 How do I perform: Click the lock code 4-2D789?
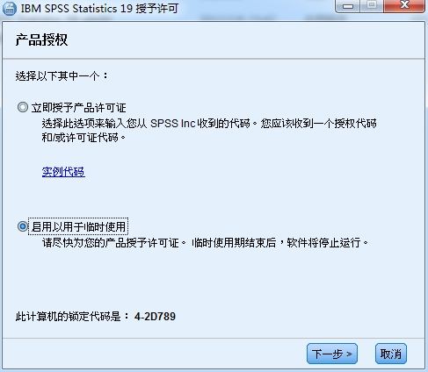tap(155, 316)
